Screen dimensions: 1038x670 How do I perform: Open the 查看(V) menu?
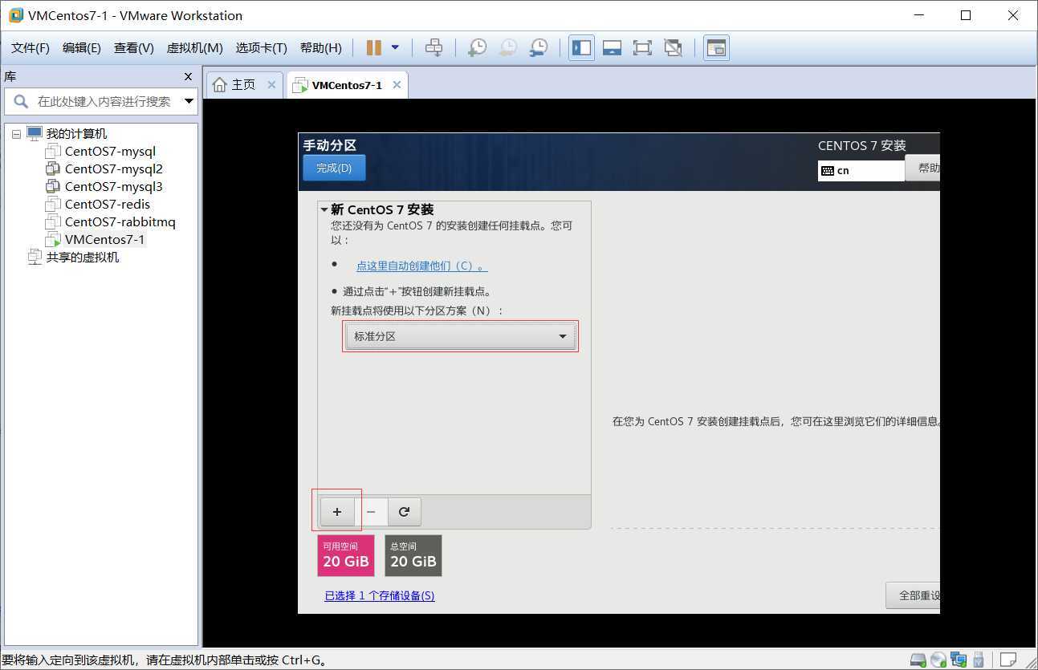[x=134, y=48]
